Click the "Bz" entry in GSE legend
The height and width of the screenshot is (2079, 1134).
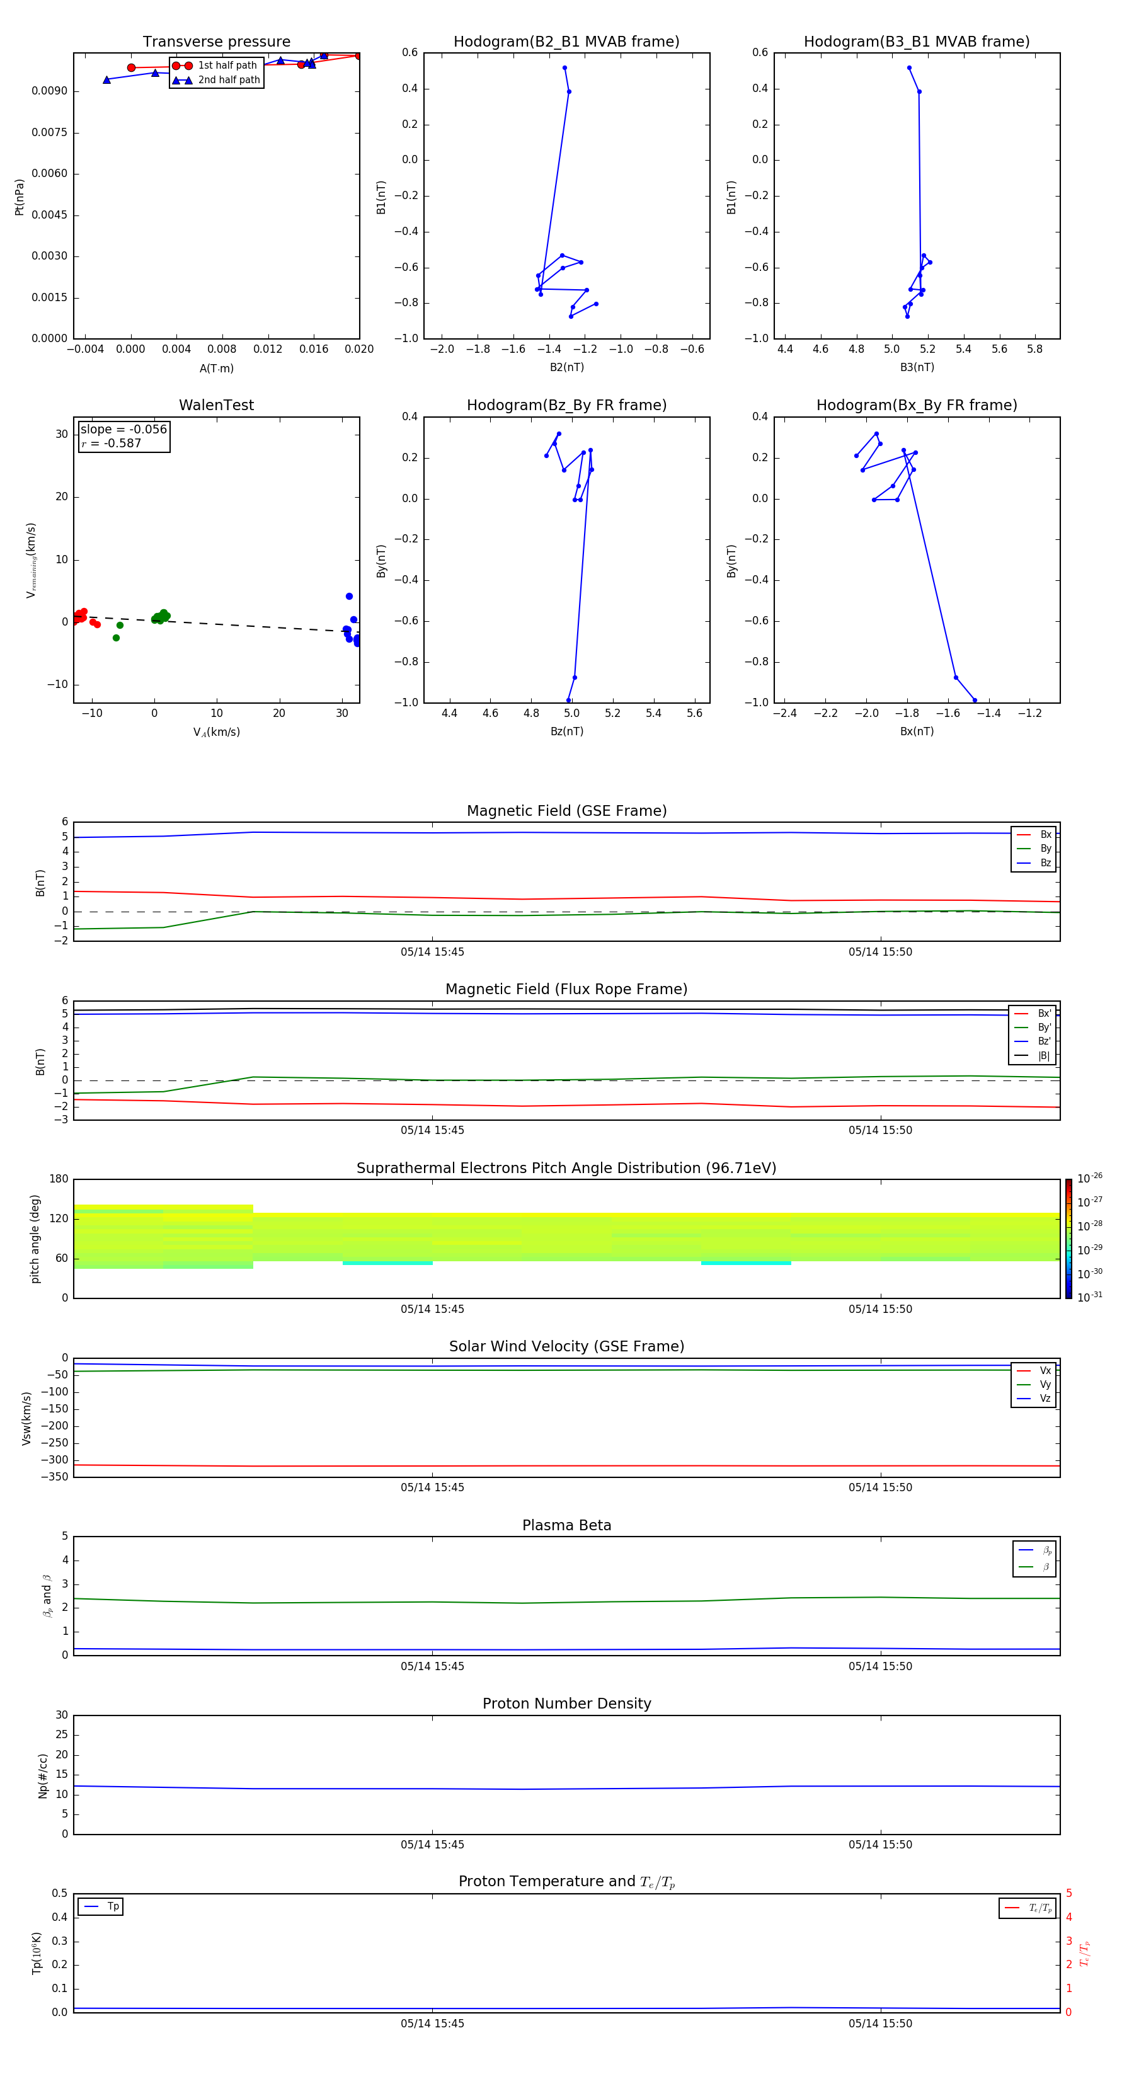1034,862
